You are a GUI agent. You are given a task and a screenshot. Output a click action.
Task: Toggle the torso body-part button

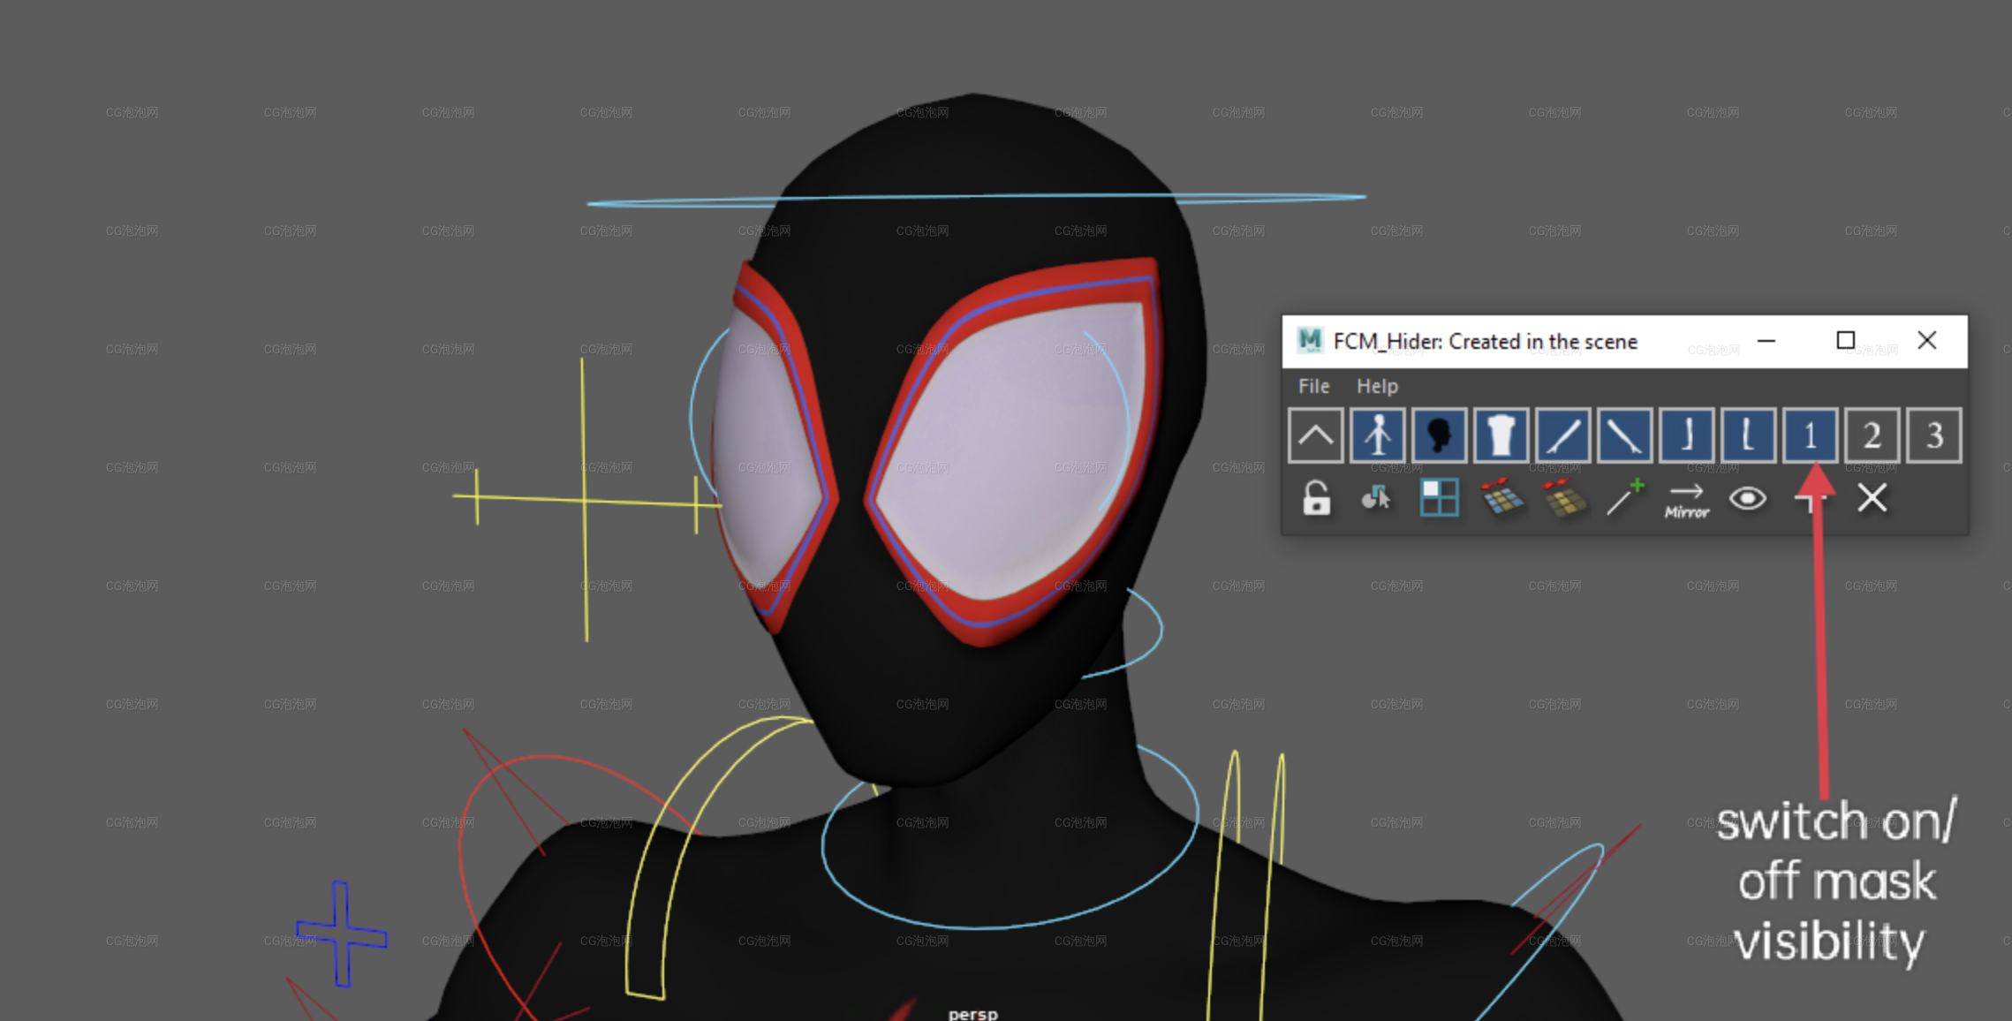[1501, 435]
